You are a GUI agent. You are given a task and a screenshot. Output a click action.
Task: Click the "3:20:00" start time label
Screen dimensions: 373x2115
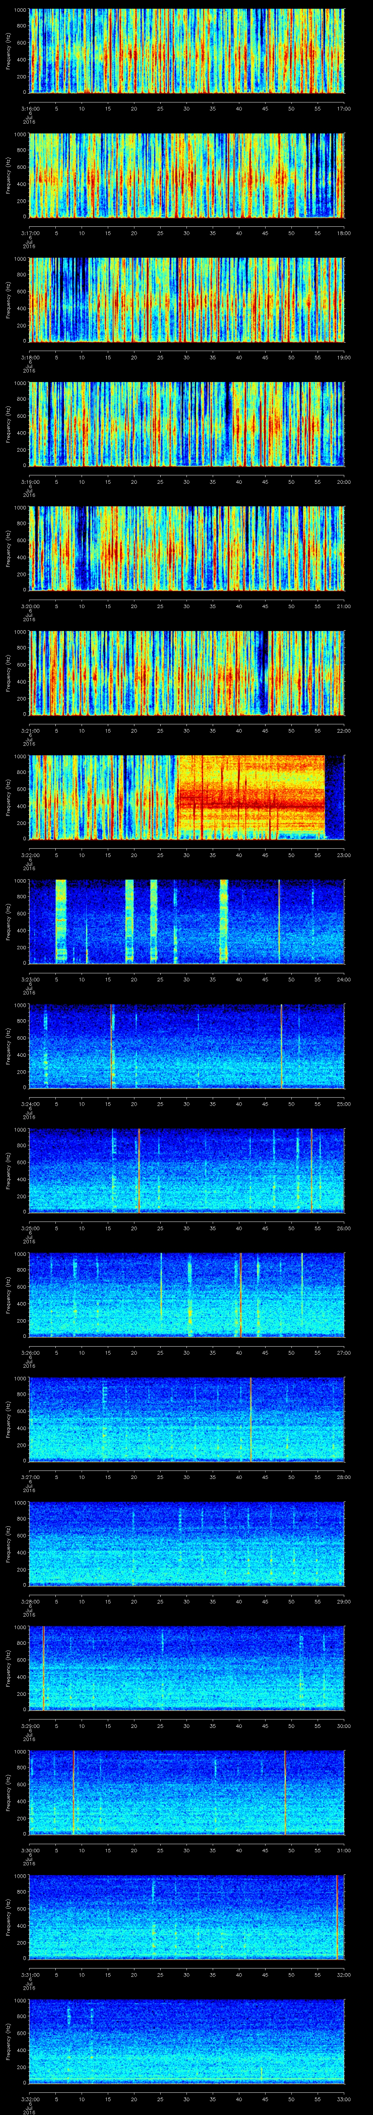tap(30, 606)
